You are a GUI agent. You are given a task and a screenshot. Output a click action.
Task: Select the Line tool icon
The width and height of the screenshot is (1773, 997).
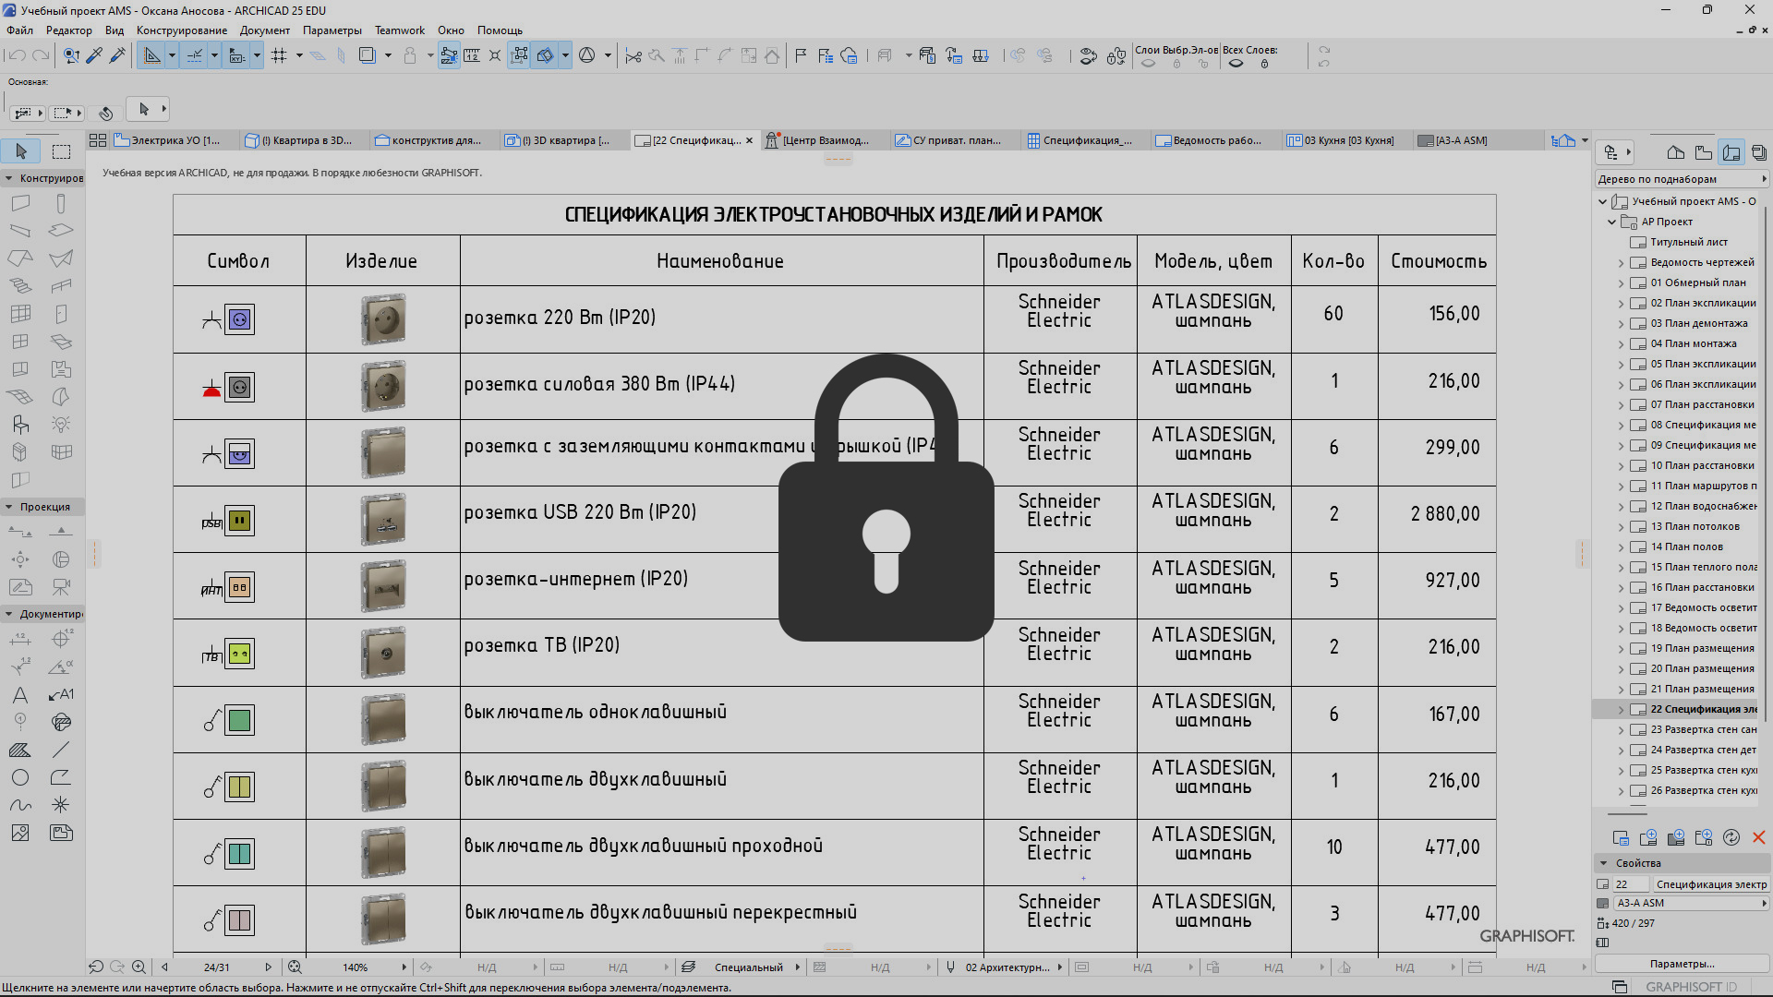[x=61, y=750]
